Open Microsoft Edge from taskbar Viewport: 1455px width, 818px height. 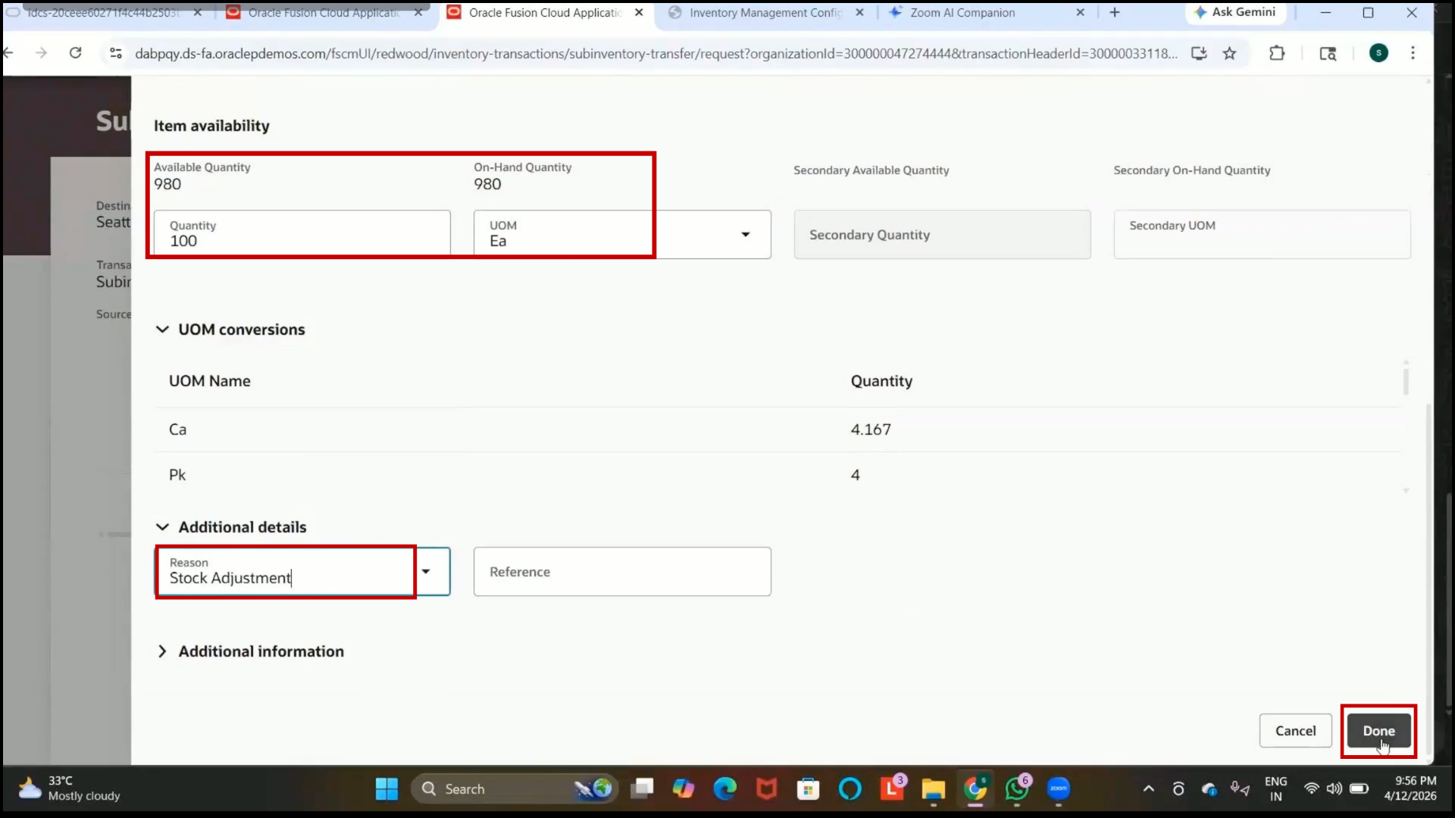pos(725,789)
